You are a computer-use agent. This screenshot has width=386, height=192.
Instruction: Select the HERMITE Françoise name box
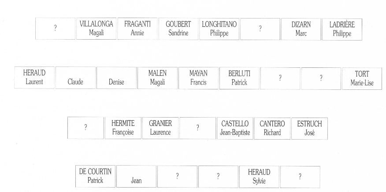tap(123, 128)
